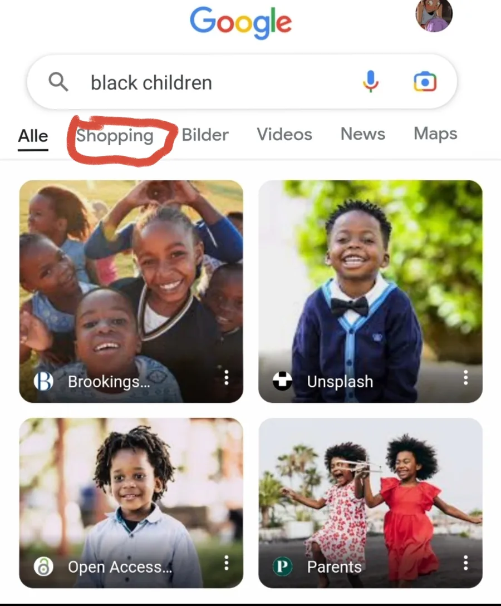
Task: Tap the microphone voice search icon
Action: click(370, 82)
